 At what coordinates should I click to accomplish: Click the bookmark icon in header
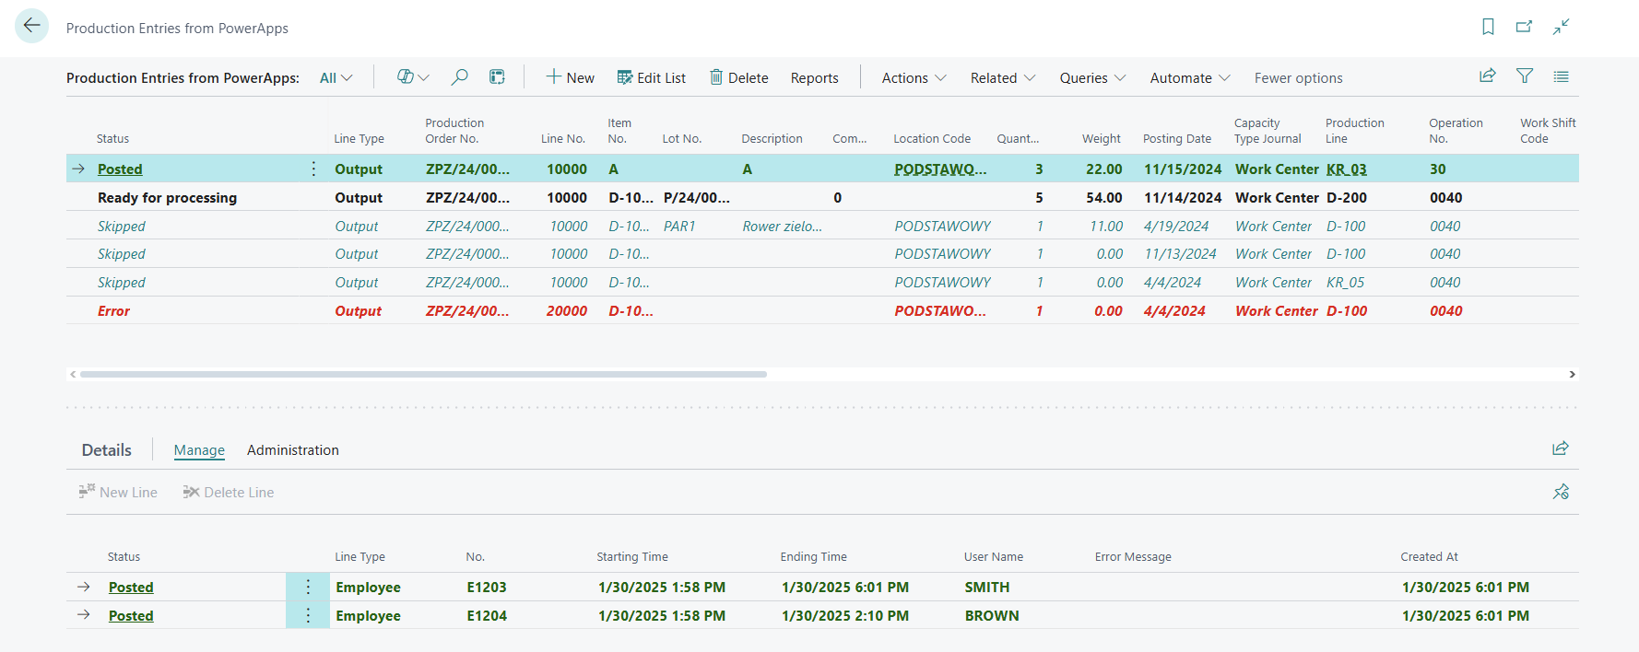coord(1488,27)
